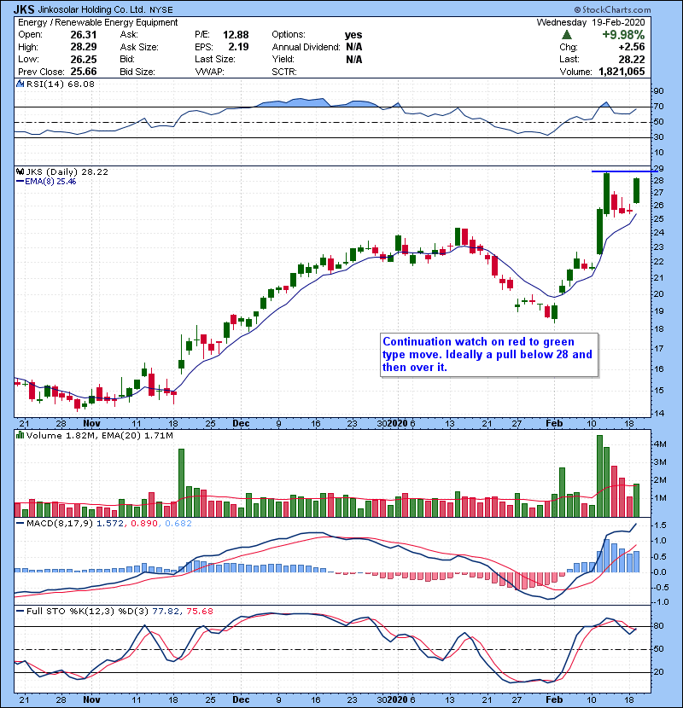Click the Volume value 1,821,065
Viewport: 683px width, 708px height.
(x=622, y=72)
